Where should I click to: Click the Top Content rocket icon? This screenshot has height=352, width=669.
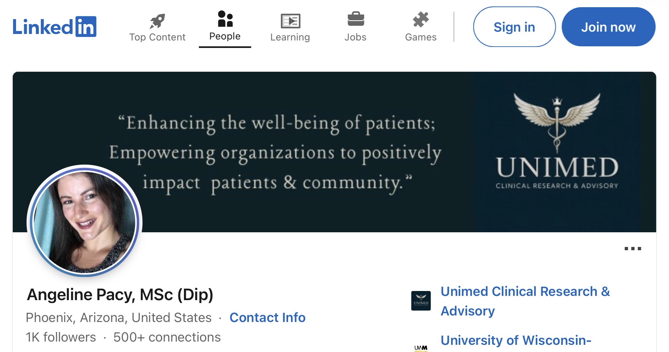[x=157, y=21]
